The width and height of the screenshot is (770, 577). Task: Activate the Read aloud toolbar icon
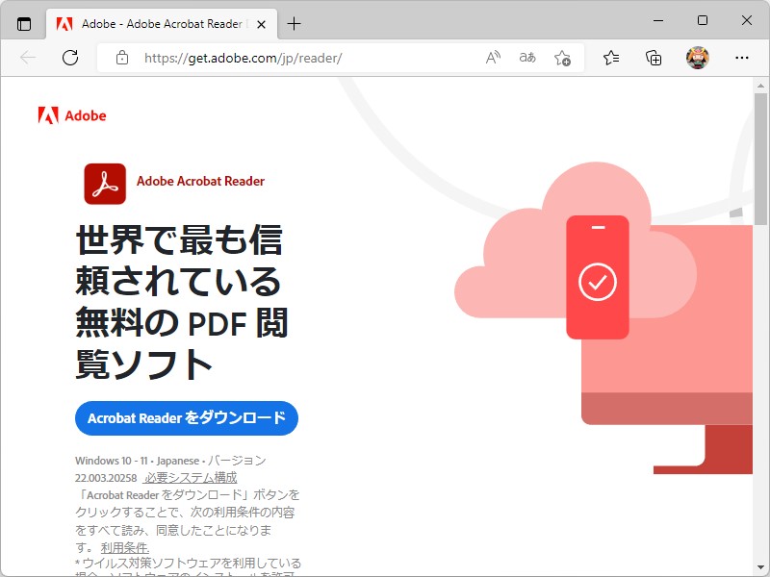click(492, 58)
